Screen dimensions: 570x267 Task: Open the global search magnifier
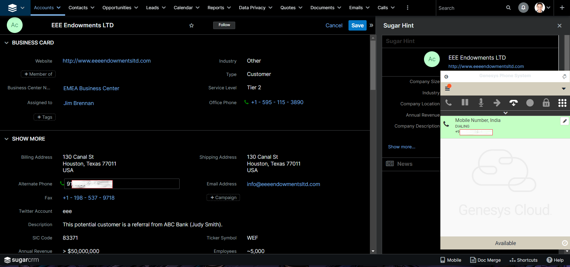click(508, 8)
